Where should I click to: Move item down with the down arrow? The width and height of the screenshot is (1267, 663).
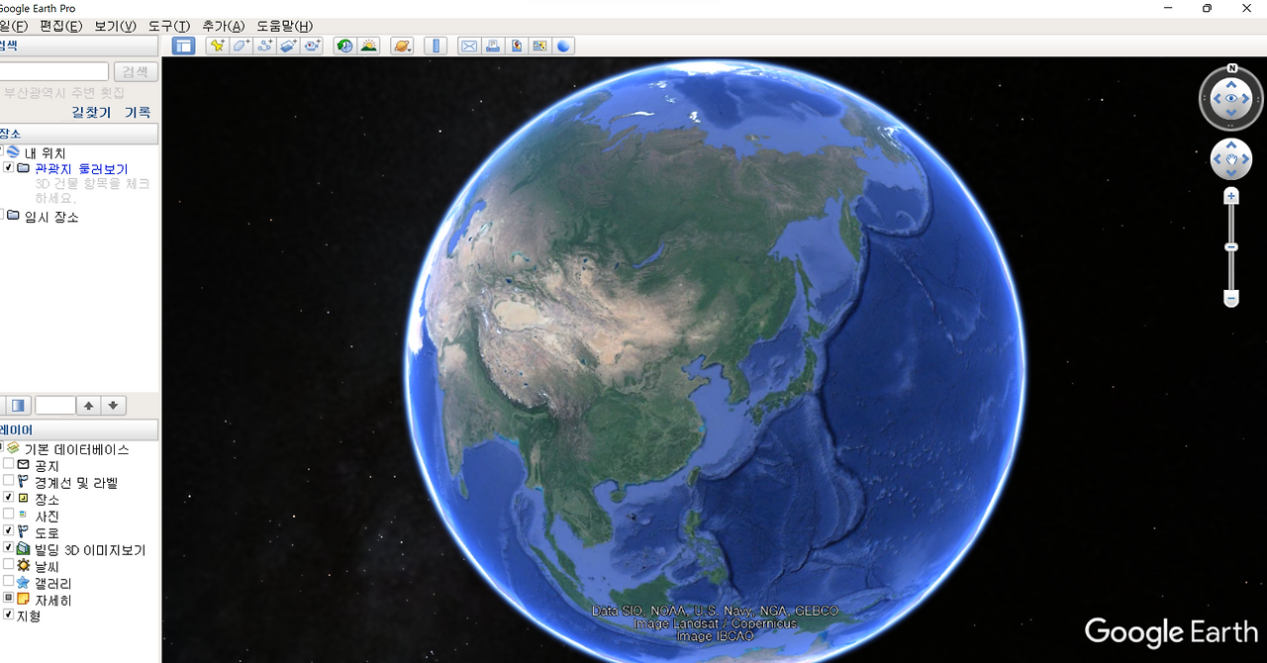pyautogui.click(x=114, y=405)
